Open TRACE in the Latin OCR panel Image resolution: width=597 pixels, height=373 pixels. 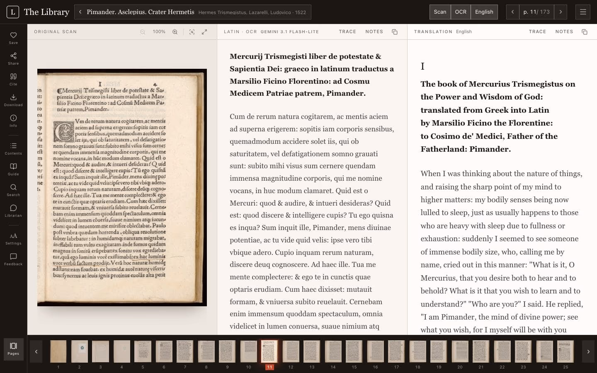[x=347, y=31]
